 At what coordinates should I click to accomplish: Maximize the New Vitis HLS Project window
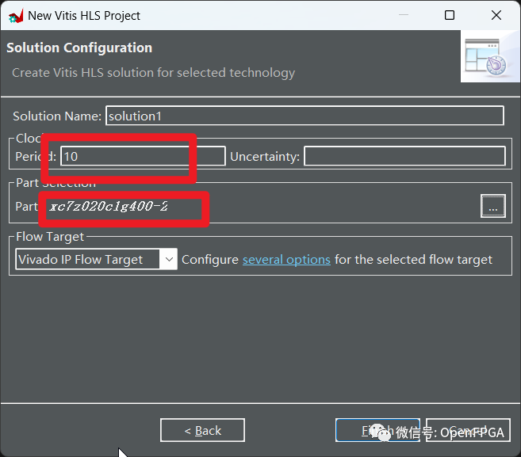pos(450,15)
